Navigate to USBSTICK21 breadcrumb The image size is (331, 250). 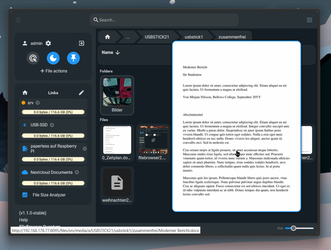(x=157, y=37)
